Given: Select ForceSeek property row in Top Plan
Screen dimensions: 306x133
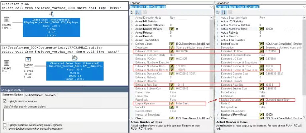Looking at the screenshot, I should [x=170, y=100].
